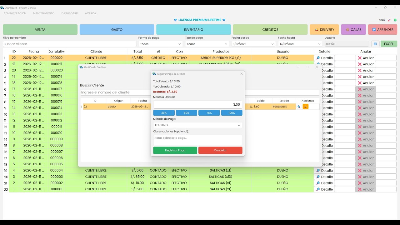Focus the Monto a Cobrar amount field
This screenshot has width=400, height=225.
[197, 104]
